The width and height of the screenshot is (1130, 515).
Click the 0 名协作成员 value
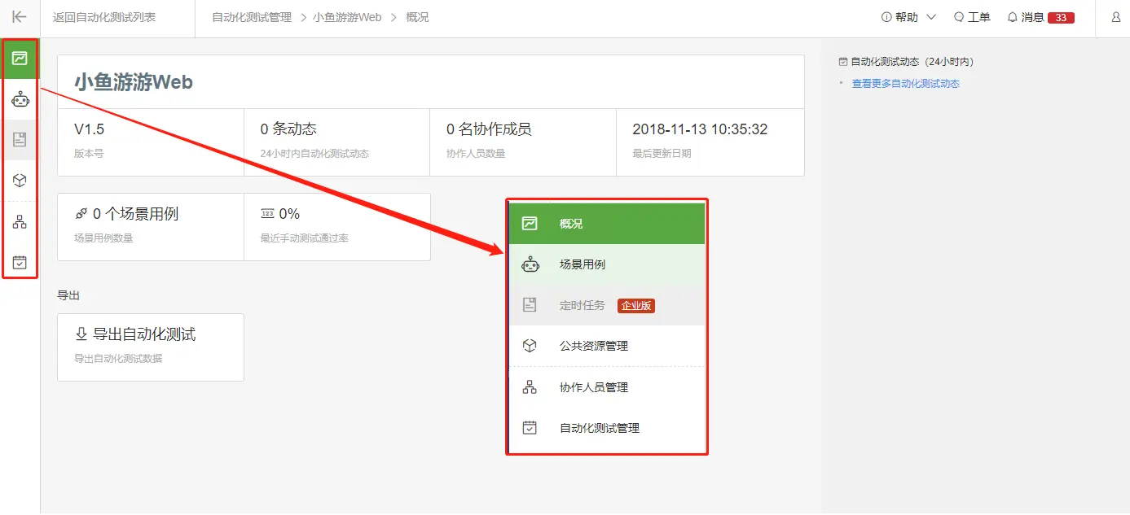489,129
